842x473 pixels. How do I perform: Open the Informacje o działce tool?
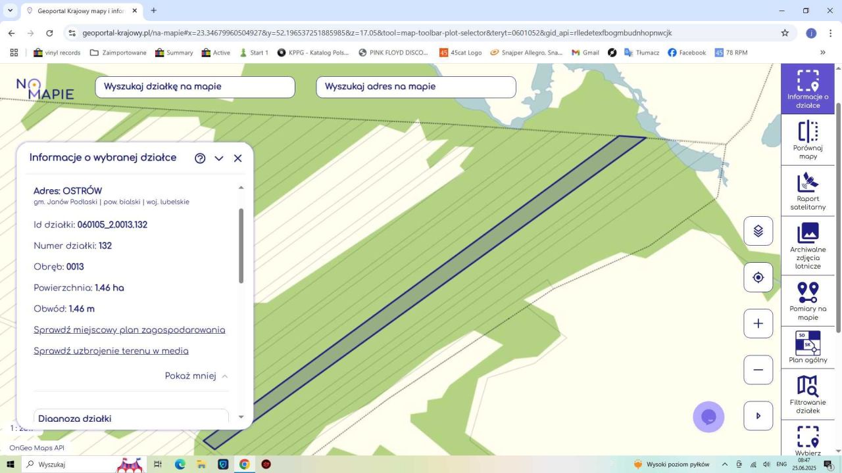pos(808,89)
